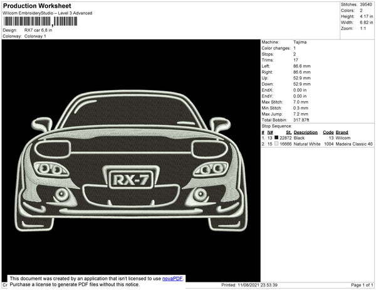376x290 pixels.
Task: Select the Left value 86.6 mm
Action: click(x=302, y=66)
